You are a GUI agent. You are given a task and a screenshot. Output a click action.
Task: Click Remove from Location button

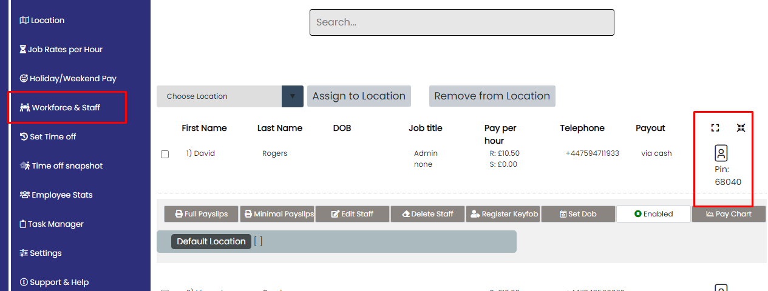[x=492, y=96]
